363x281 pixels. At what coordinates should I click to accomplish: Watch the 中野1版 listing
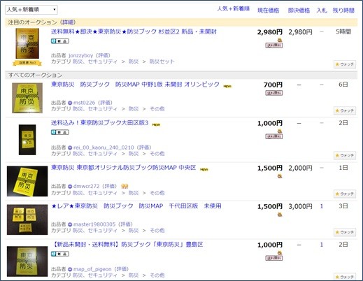[345, 110]
